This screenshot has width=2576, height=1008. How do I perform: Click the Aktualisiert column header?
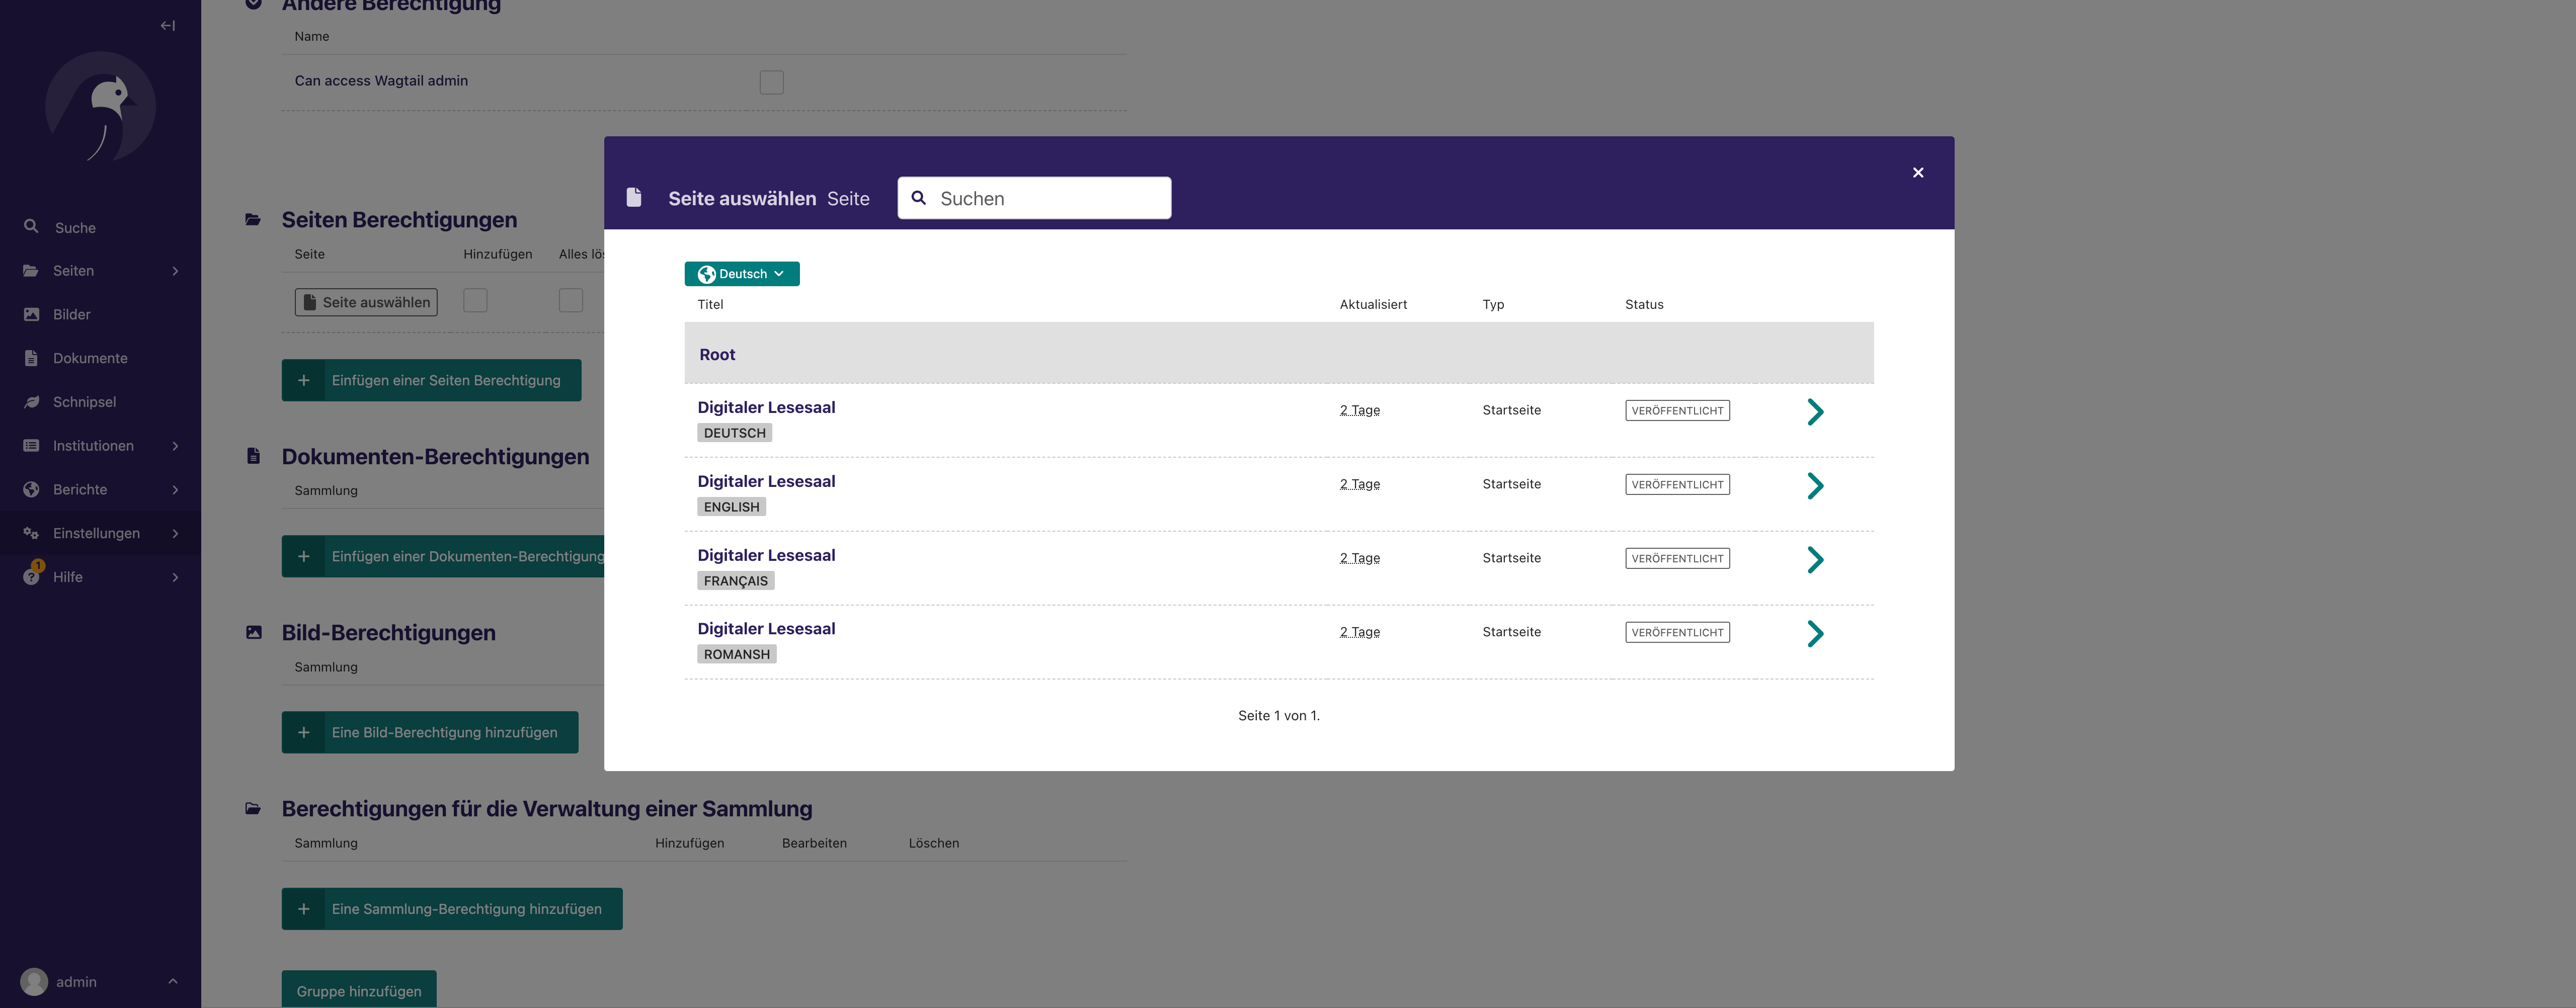coord(1373,304)
